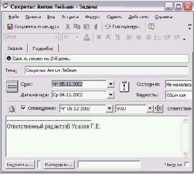This screenshot has width=194, height=174.
Task: Enable the Частное private checkbox
Action: (x=187, y=164)
